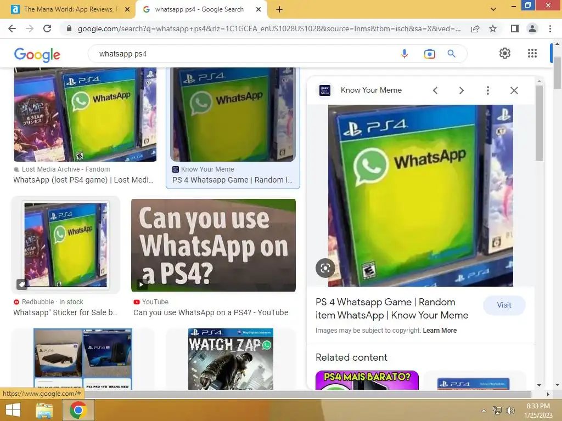Reload the current page
Screen dimensions: 562x421
[47, 29]
